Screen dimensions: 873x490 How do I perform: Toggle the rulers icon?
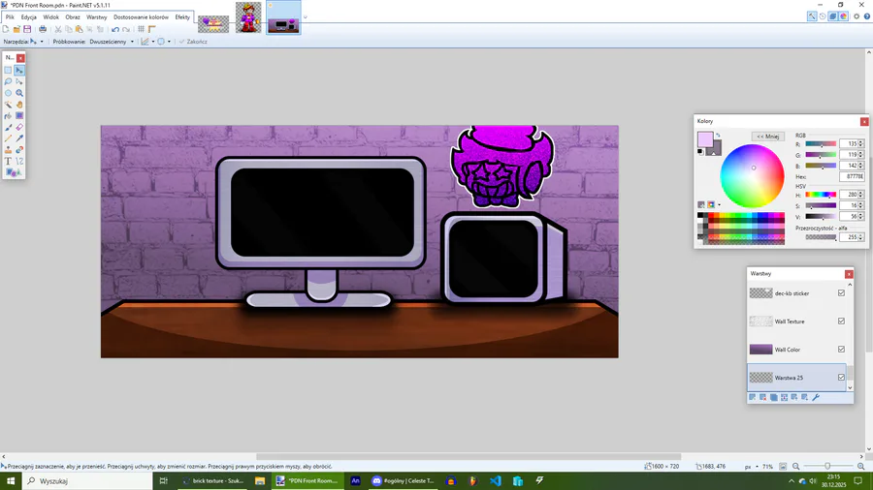click(151, 29)
